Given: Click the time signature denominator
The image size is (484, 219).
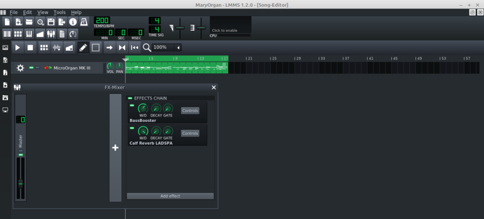Looking at the screenshot, I should [x=155, y=30].
